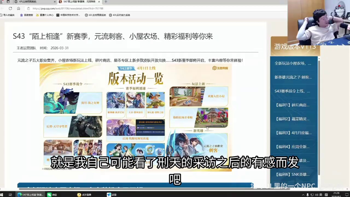The width and height of the screenshot is (350, 197).
Task: Click the Windows Start button
Action: tap(2, 195)
